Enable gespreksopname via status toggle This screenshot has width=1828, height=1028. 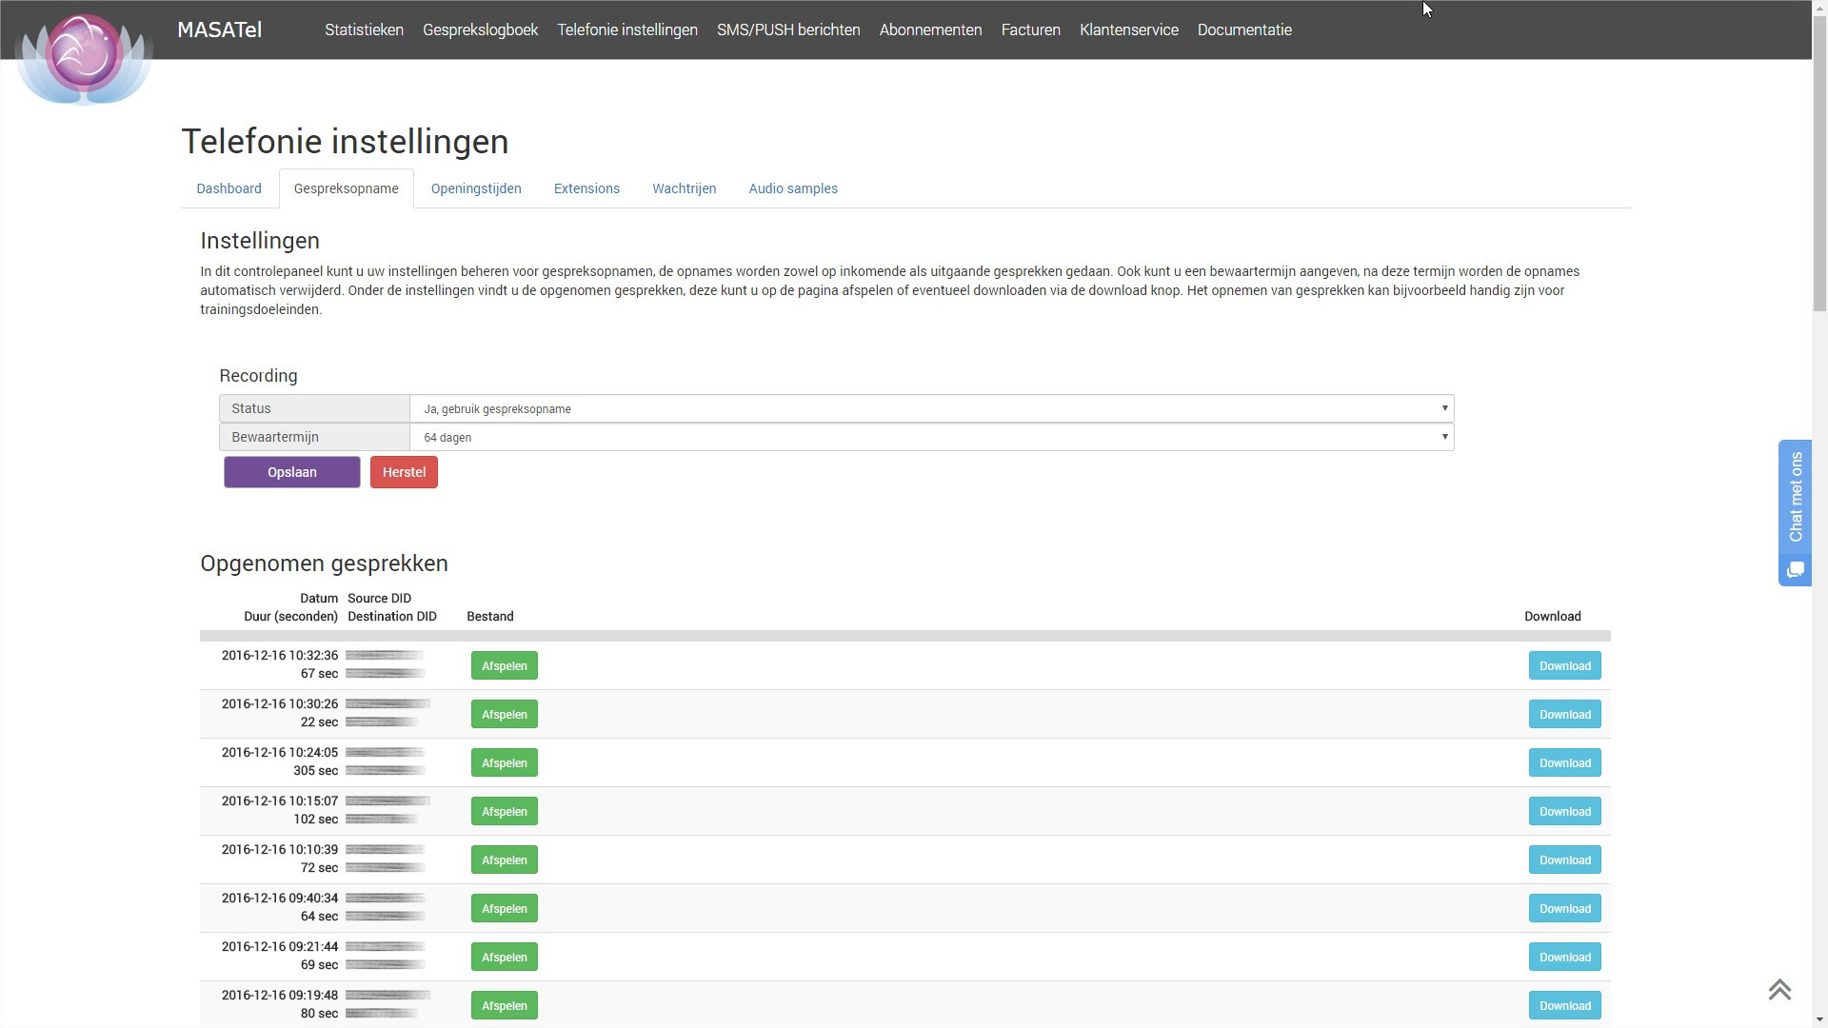click(931, 408)
